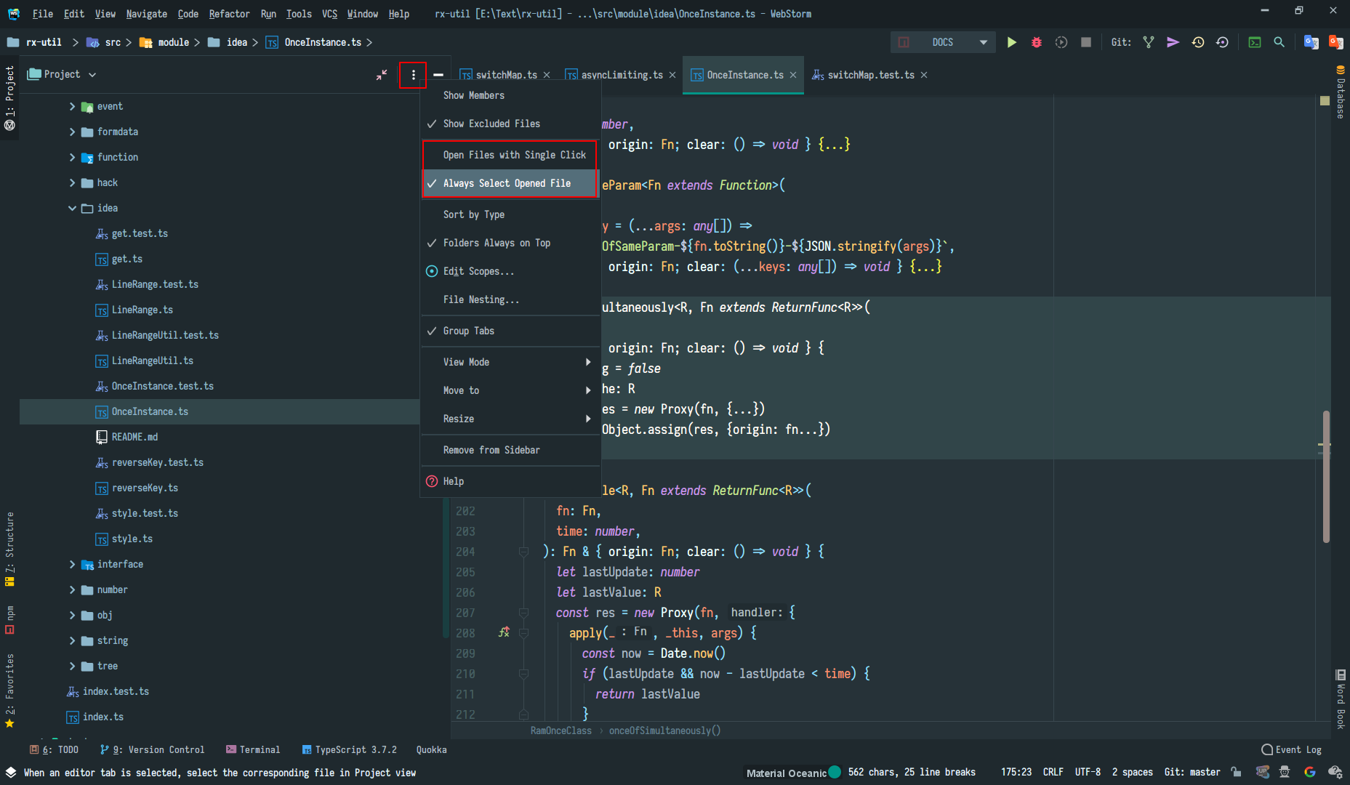
Task: Open Project panel options three-dot button
Action: [413, 75]
